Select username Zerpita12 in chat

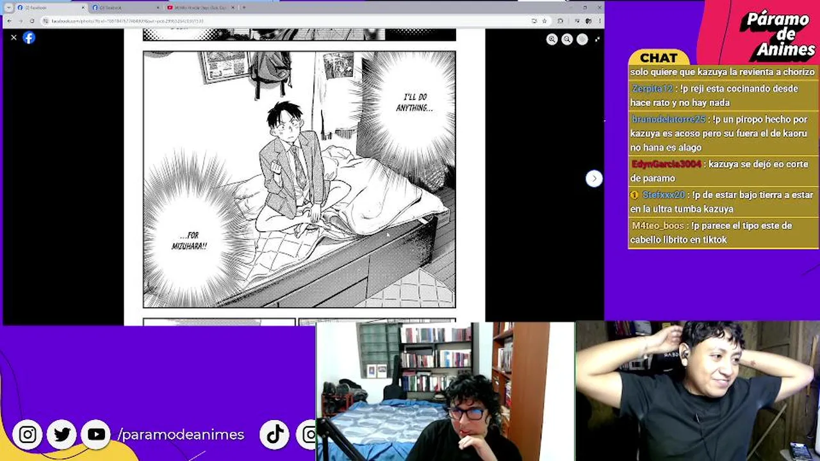(652, 88)
